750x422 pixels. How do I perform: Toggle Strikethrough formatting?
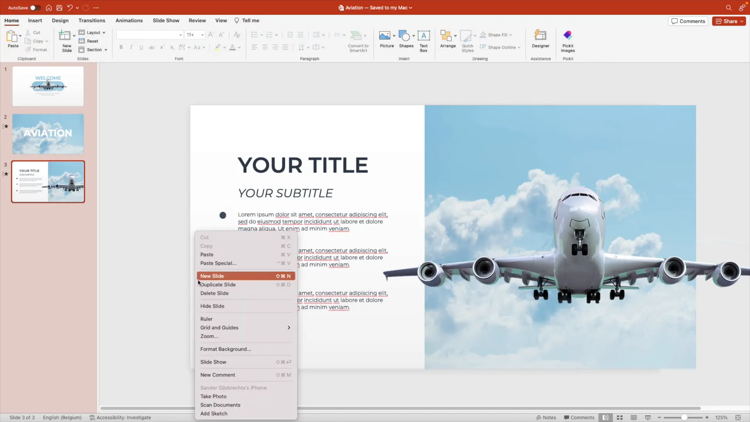point(151,47)
